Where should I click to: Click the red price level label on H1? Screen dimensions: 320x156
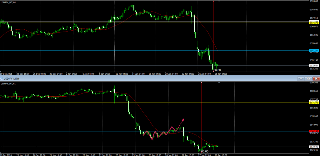[x=313, y=131]
